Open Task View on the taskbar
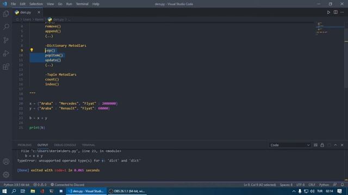Viewport: 348px width, 195px height. point(23,191)
